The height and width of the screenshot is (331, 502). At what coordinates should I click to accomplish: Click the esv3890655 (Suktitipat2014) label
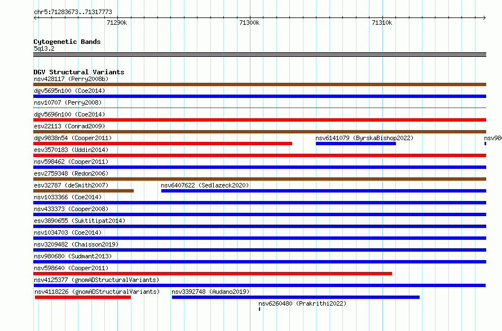tap(80, 221)
